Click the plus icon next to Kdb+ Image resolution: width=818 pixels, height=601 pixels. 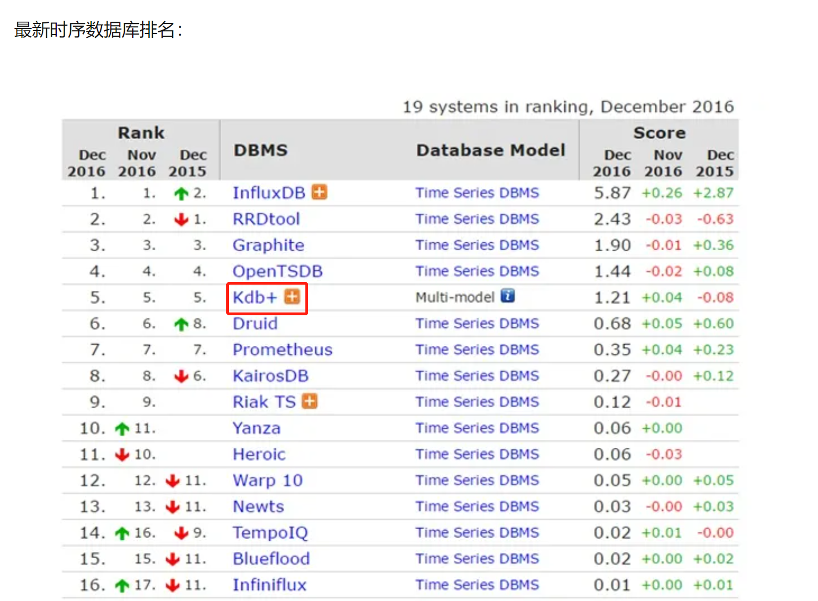click(293, 297)
